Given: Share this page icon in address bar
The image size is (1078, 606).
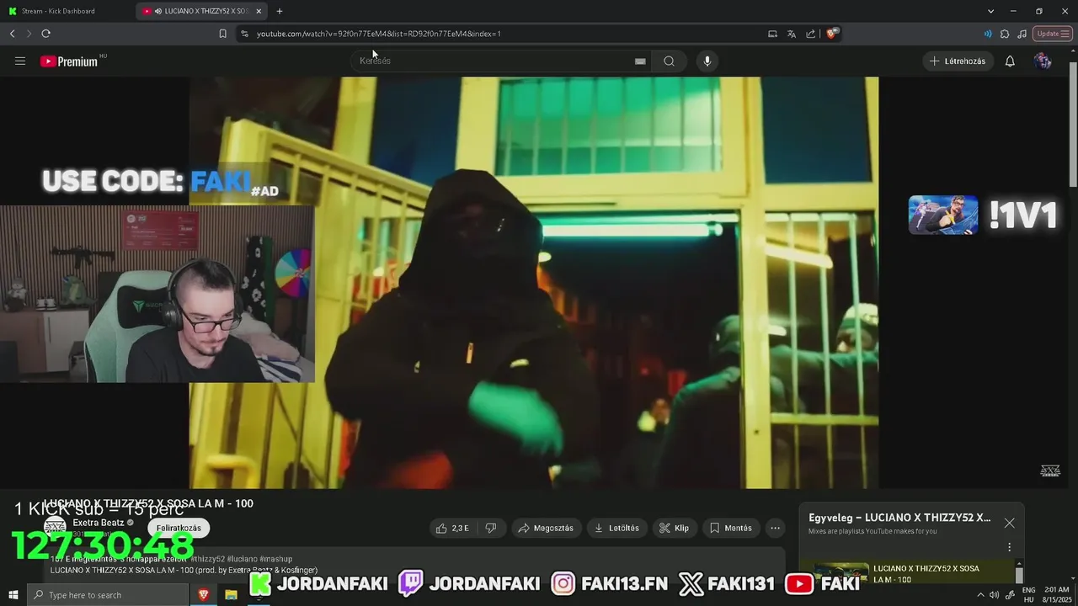Looking at the screenshot, I should coord(810,34).
